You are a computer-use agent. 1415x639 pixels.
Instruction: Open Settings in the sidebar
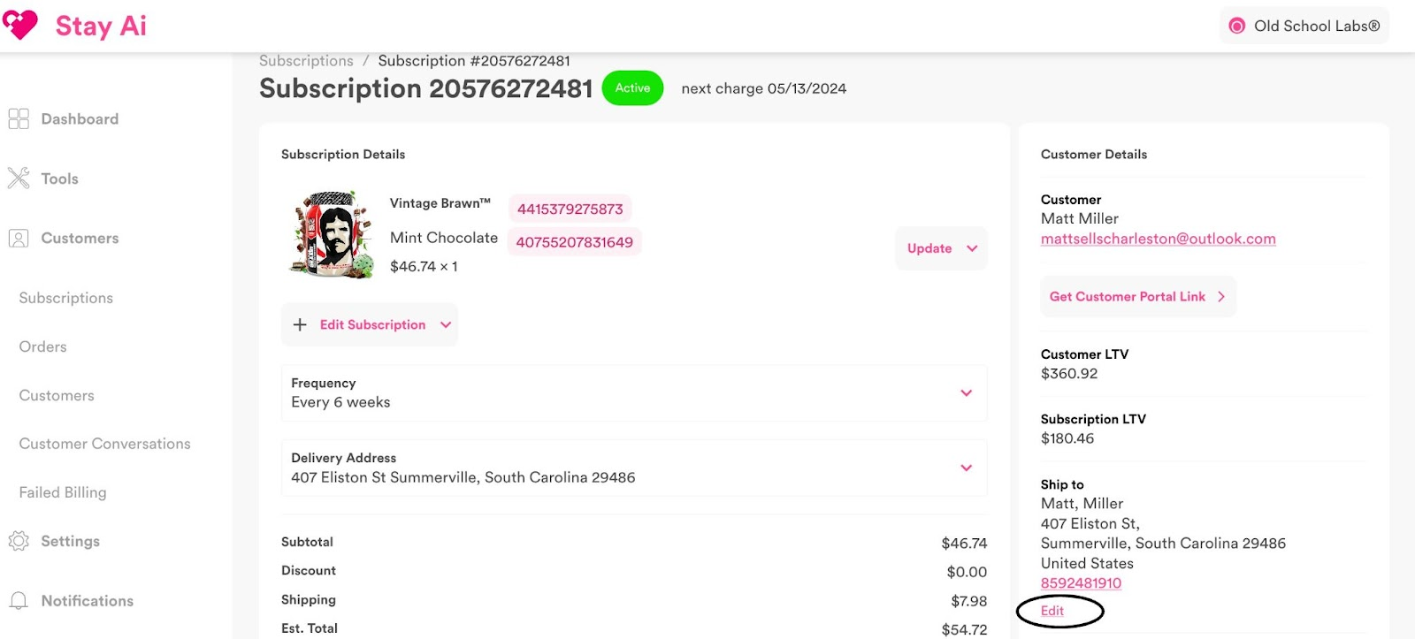point(70,541)
